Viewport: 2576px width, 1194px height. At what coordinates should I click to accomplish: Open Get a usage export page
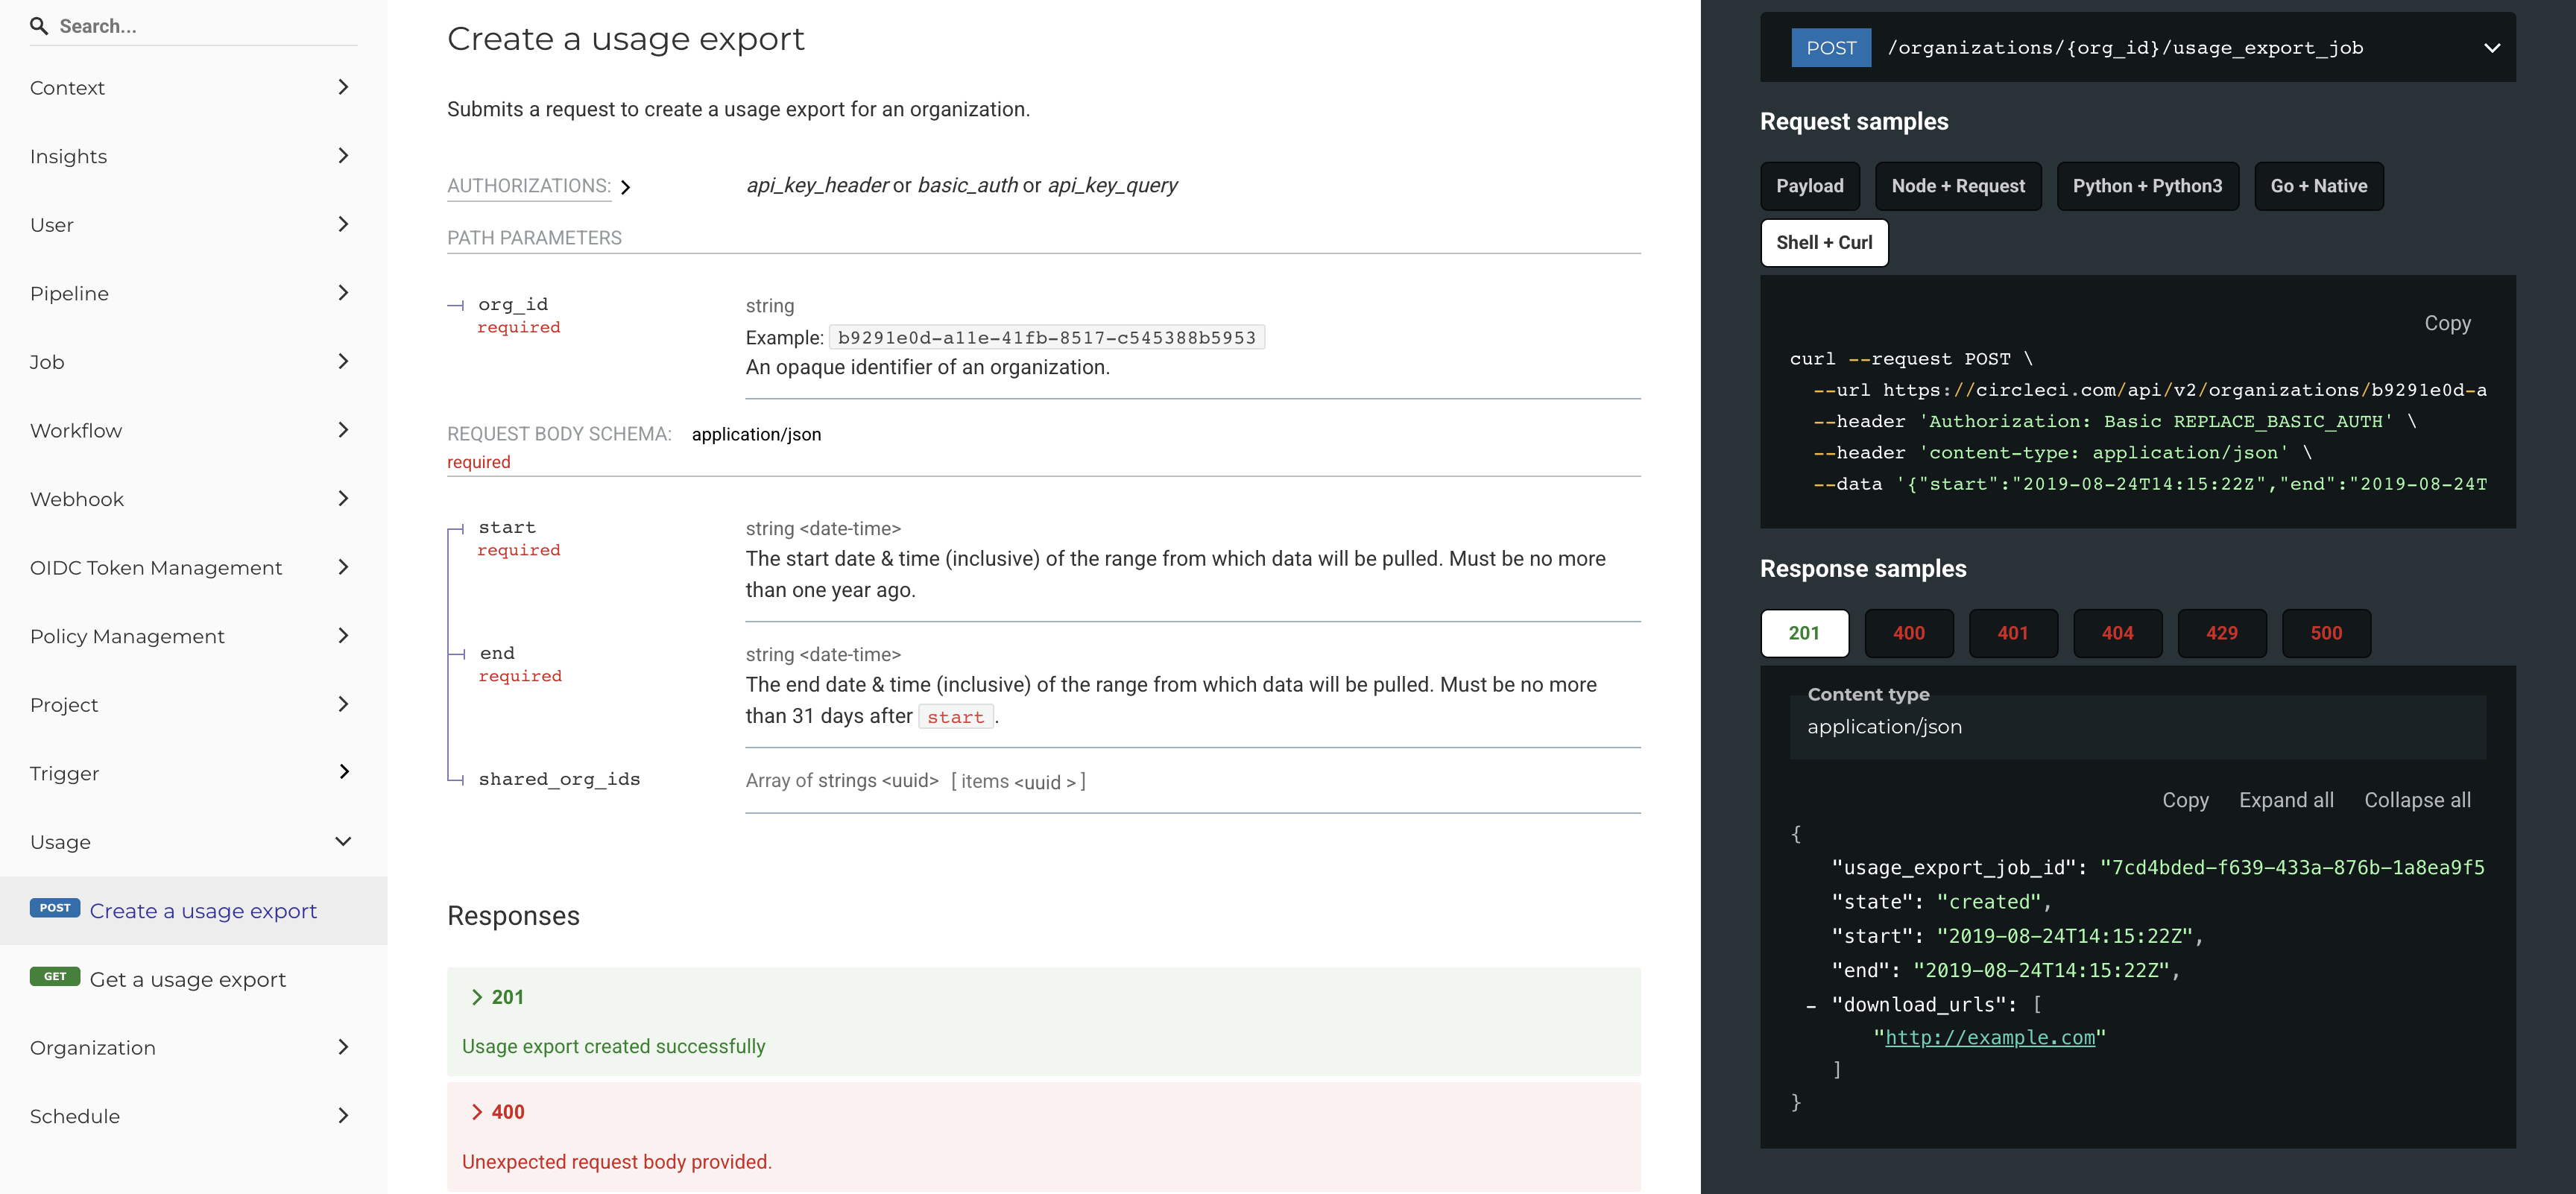(188, 979)
